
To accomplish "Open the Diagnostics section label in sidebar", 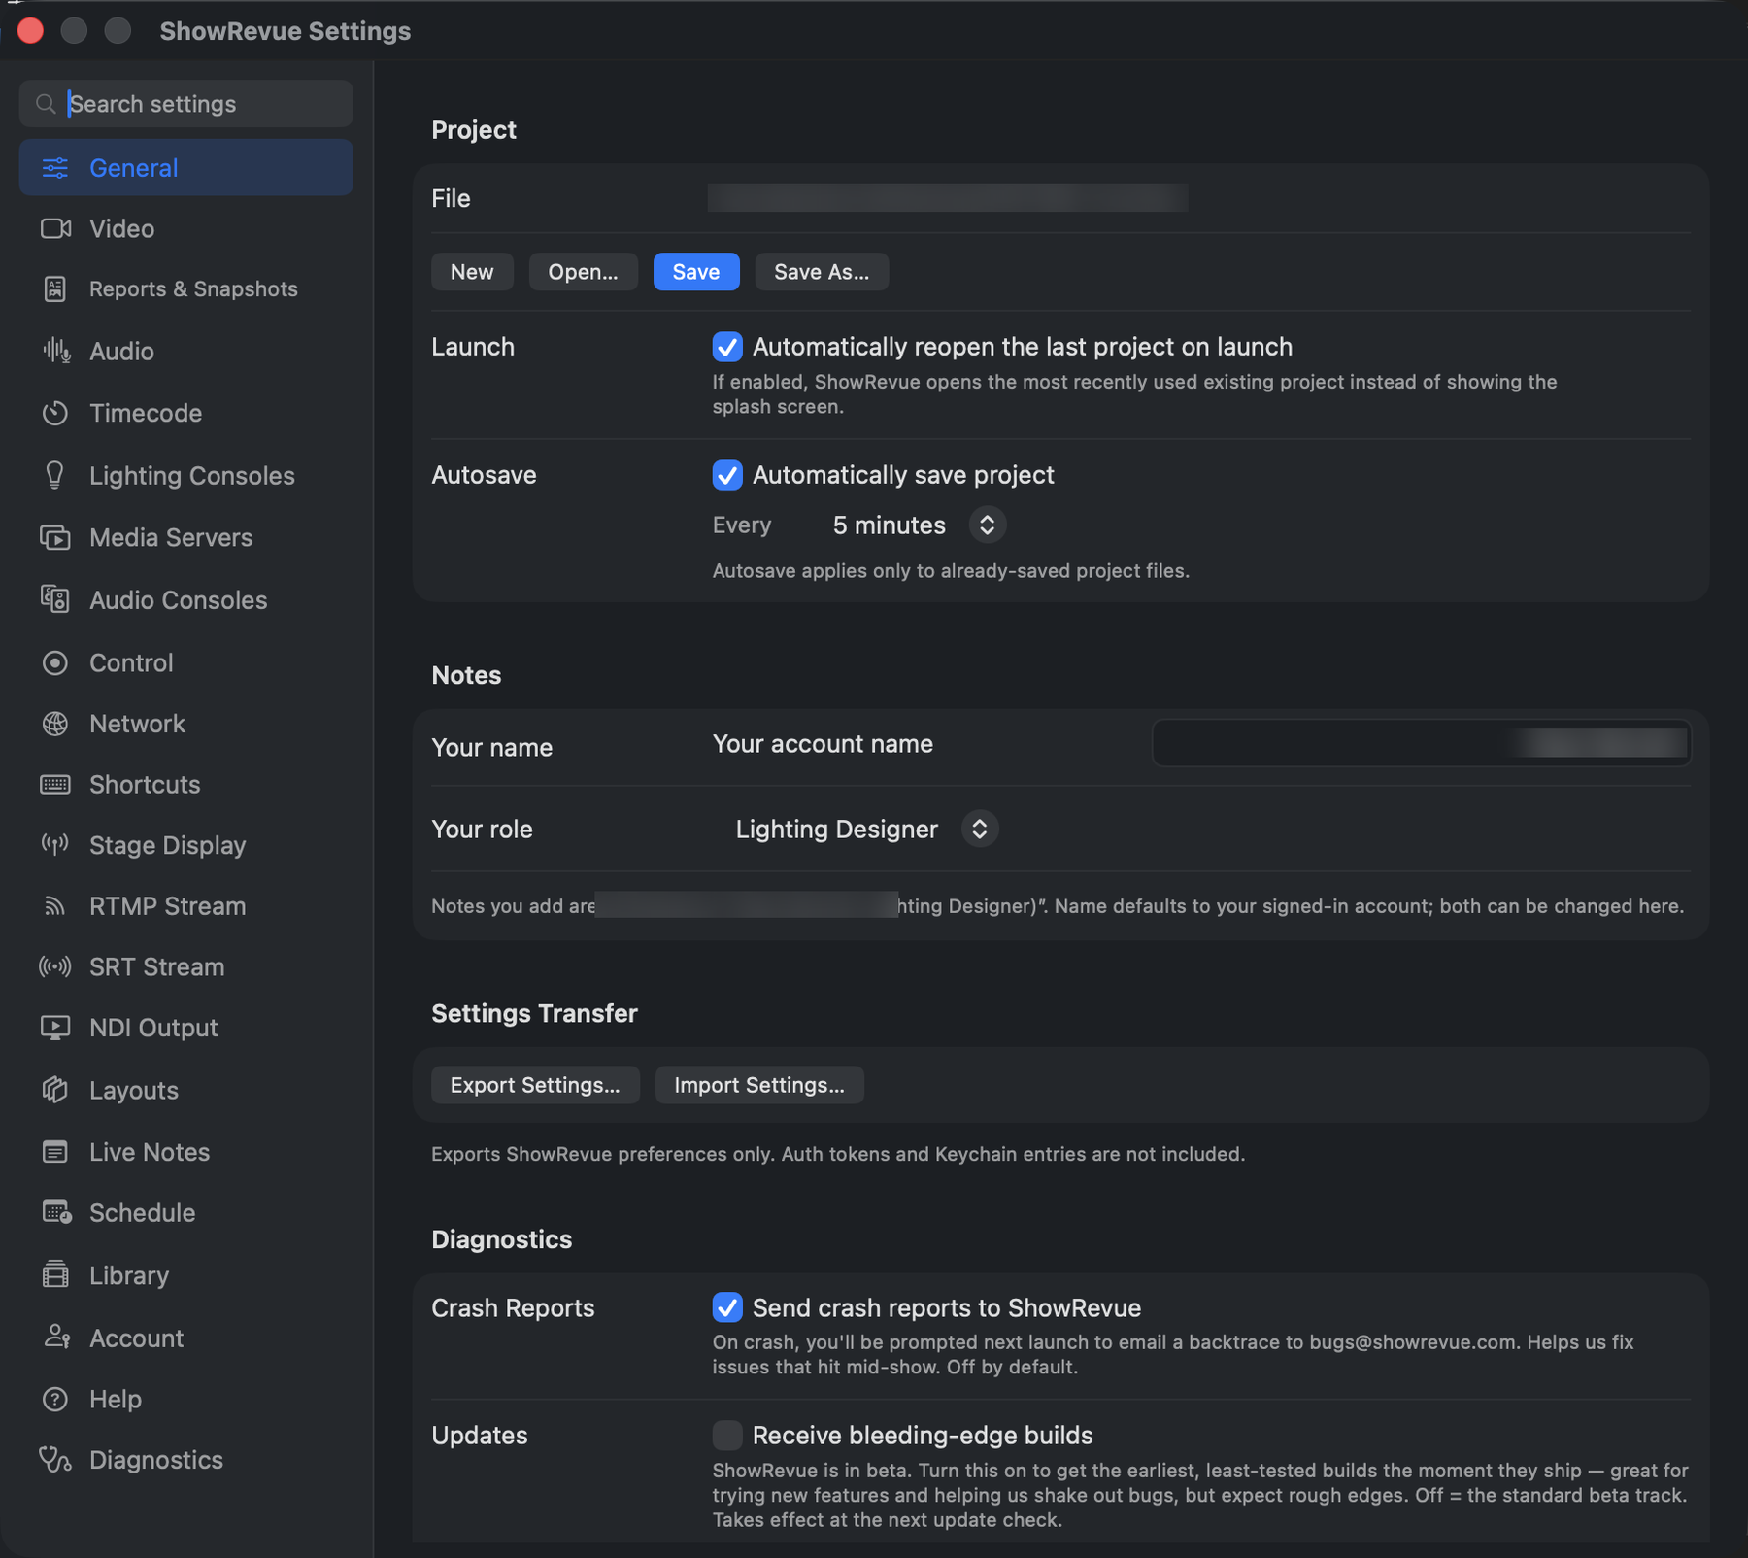I will (x=156, y=1460).
